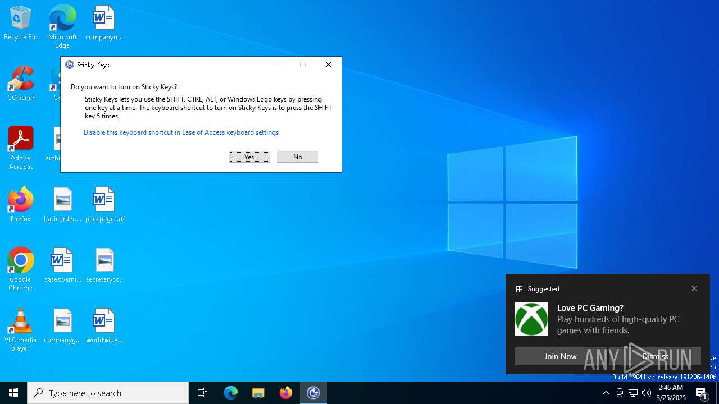The image size is (719, 404).
Task: Open the clock showing 2:46 AM
Action: click(x=671, y=393)
